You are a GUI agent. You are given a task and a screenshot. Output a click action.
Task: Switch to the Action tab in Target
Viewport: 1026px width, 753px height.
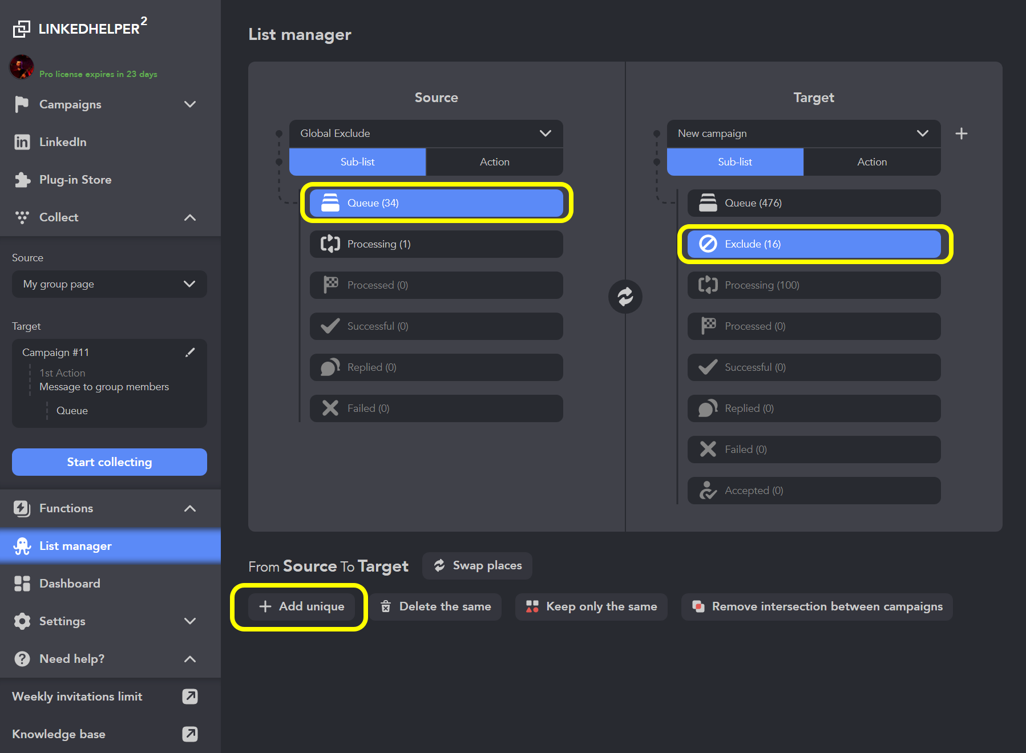click(x=872, y=162)
